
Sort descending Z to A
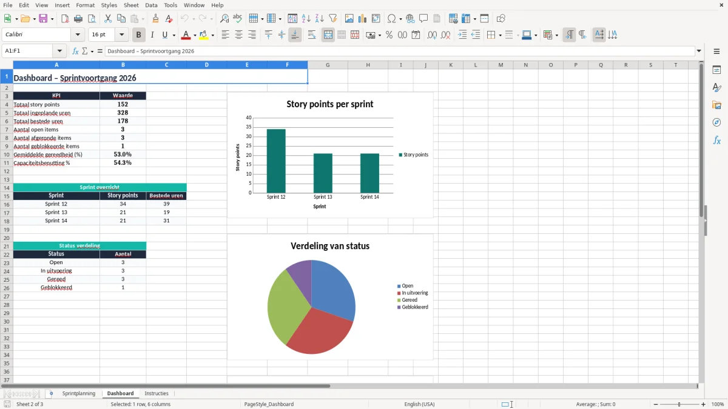click(x=320, y=19)
